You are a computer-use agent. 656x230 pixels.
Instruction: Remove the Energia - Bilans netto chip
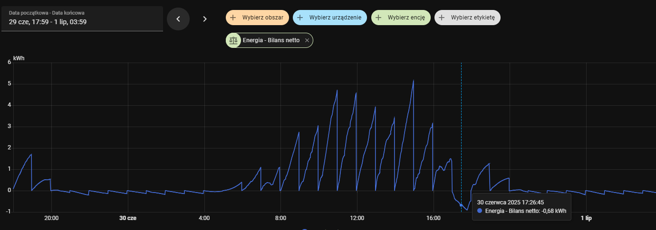(x=307, y=41)
